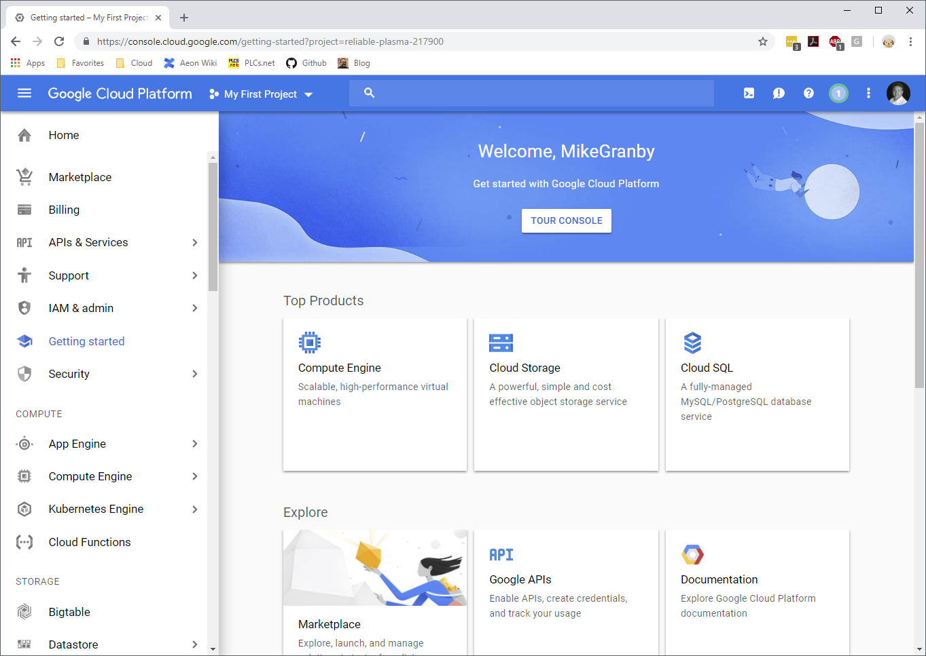The width and height of the screenshot is (926, 656).
Task: Expand the APIs & Services submenu arrow
Action: point(195,242)
